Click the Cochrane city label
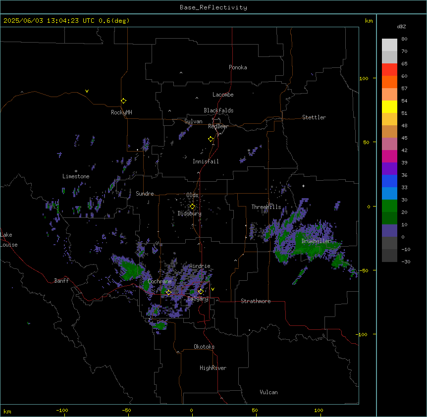The width and height of the screenshot is (427, 417). [x=160, y=281]
